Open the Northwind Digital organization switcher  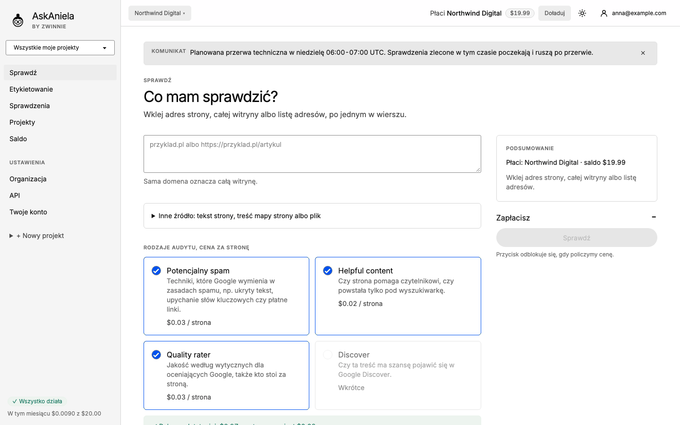coord(160,13)
